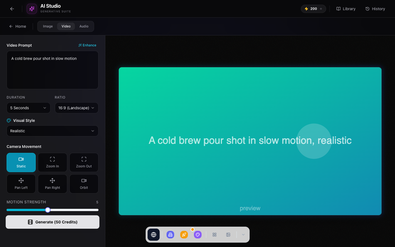Image resolution: width=395 pixels, height=247 pixels.
Task: Click the purple palette icon in dock
Action: point(198,235)
